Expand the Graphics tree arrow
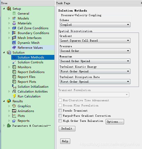142x149 pixels. pos(9,106)
